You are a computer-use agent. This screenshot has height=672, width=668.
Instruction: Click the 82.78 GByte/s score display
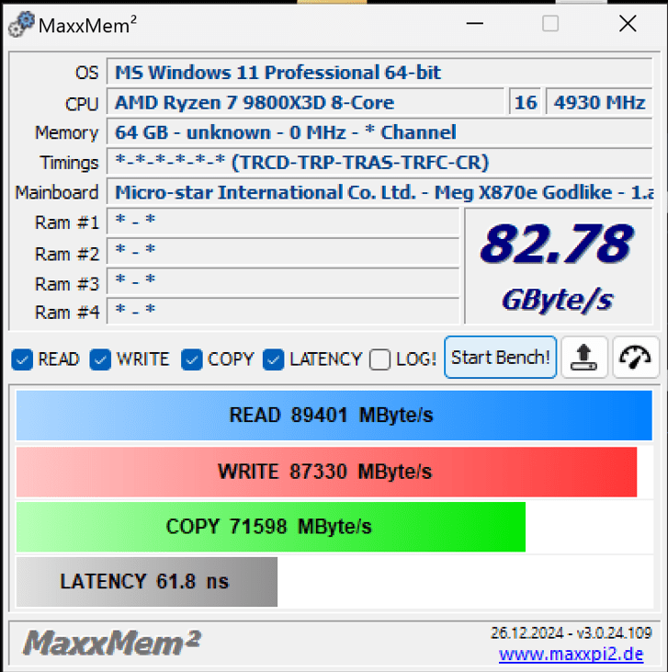point(559,267)
